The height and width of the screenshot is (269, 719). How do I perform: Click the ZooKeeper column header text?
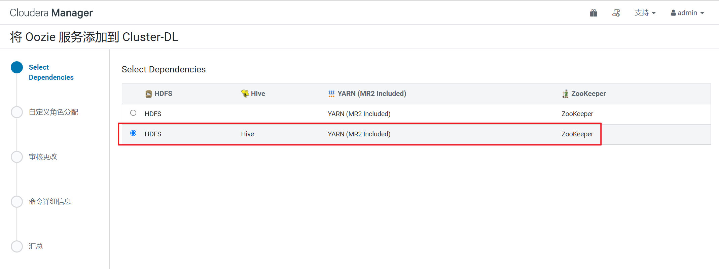coord(588,94)
